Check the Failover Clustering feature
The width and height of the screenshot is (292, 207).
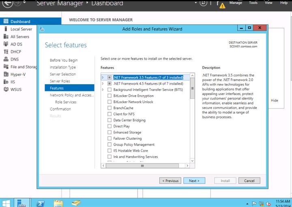point(109,139)
